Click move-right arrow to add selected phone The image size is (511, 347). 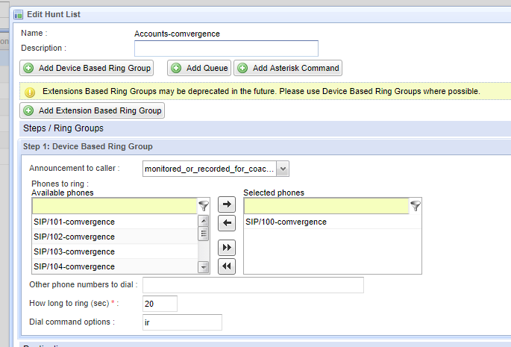pyautogui.click(x=227, y=204)
